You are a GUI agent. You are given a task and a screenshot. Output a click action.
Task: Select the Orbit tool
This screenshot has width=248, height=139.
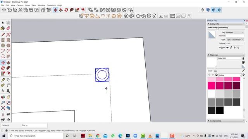pos(3,97)
